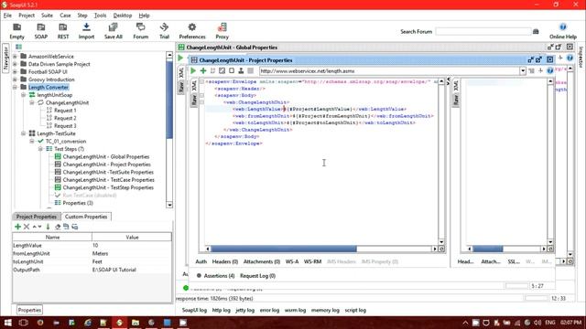Viewport: 586px width, 329px height.
Task: Open Windows Start menu
Action: click(7, 323)
